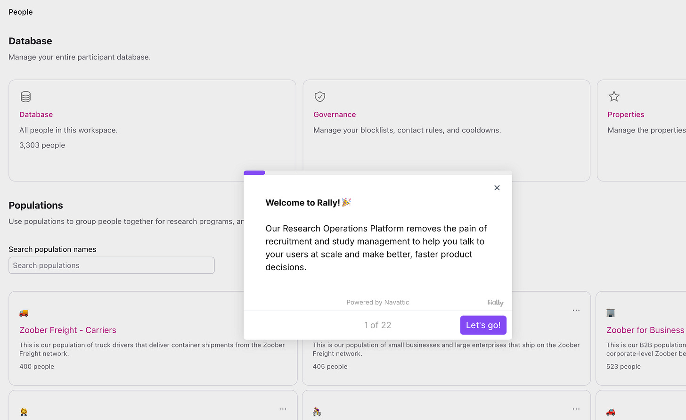The width and height of the screenshot is (686, 420).
Task: Click 'All people in this workspace.' text
Action: (x=68, y=130)
